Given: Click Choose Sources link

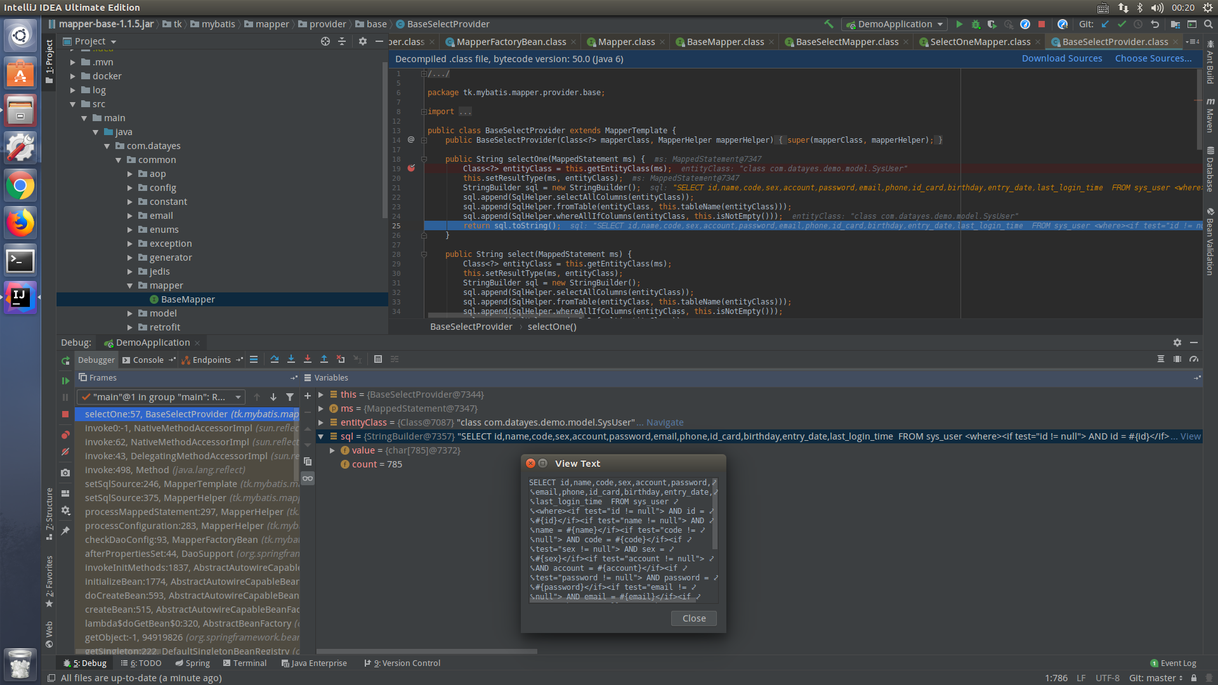Looking at the screenshot, I should [x=1153, y=58].
